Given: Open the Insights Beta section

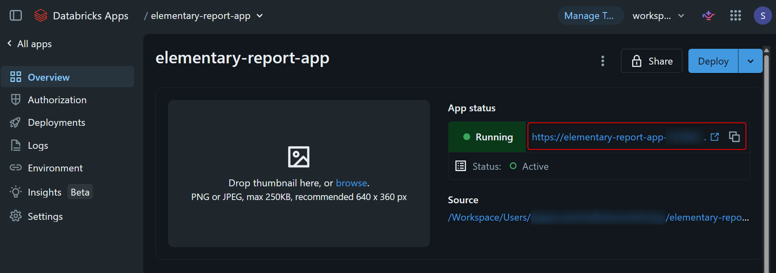Looking at the screenshot, I should (x=67, y=192).
